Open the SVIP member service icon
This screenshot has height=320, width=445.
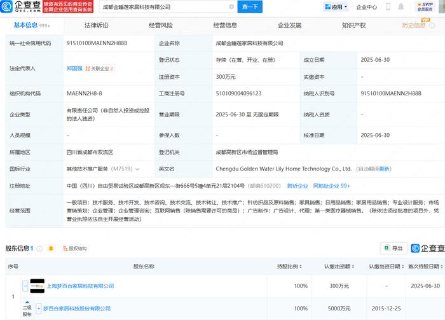pos(425,7)
